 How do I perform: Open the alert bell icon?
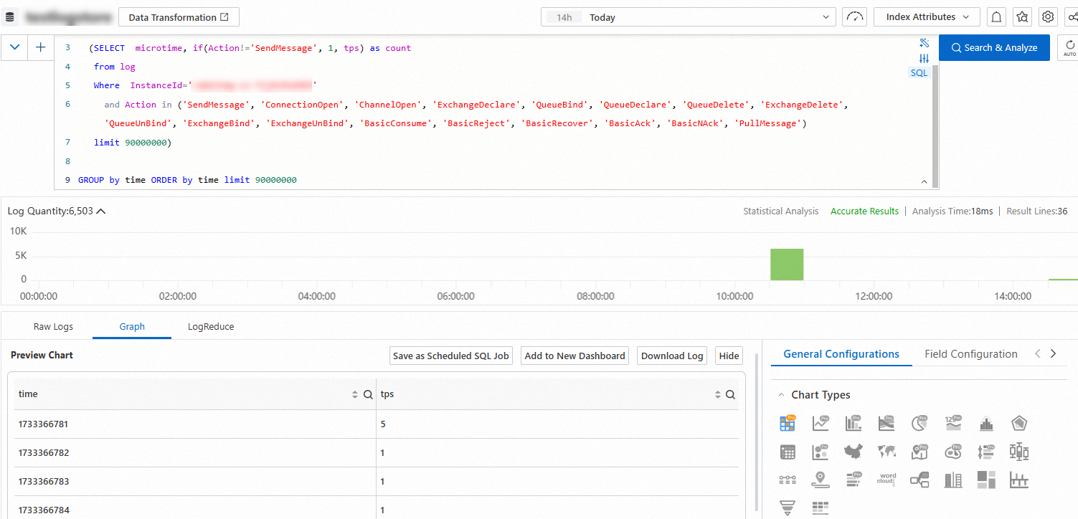pos(996,17)
